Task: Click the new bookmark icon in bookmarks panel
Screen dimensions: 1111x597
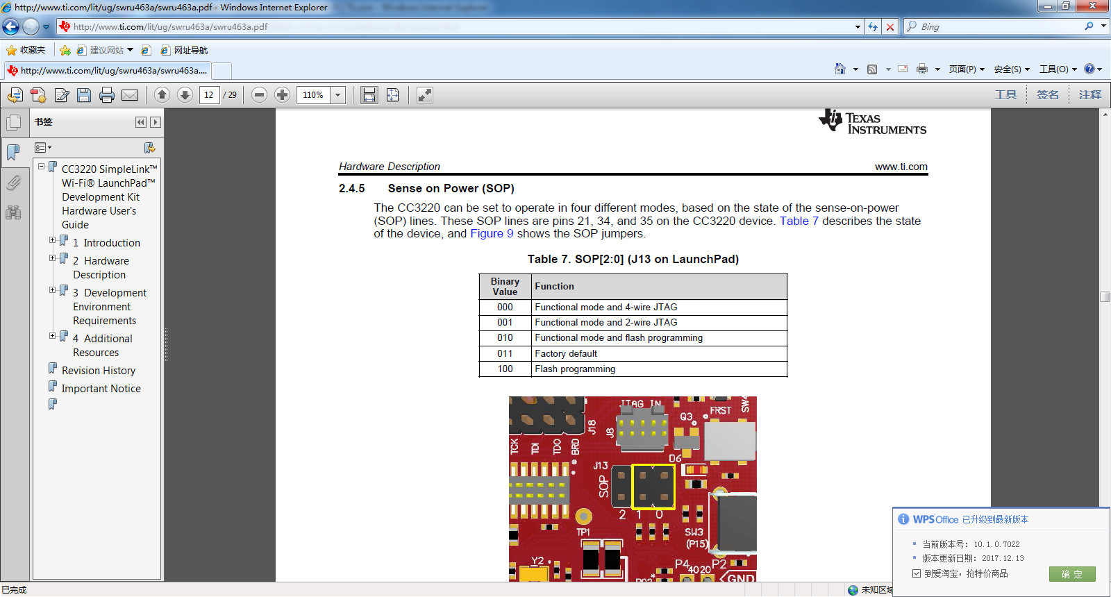Action: (149, 148)
